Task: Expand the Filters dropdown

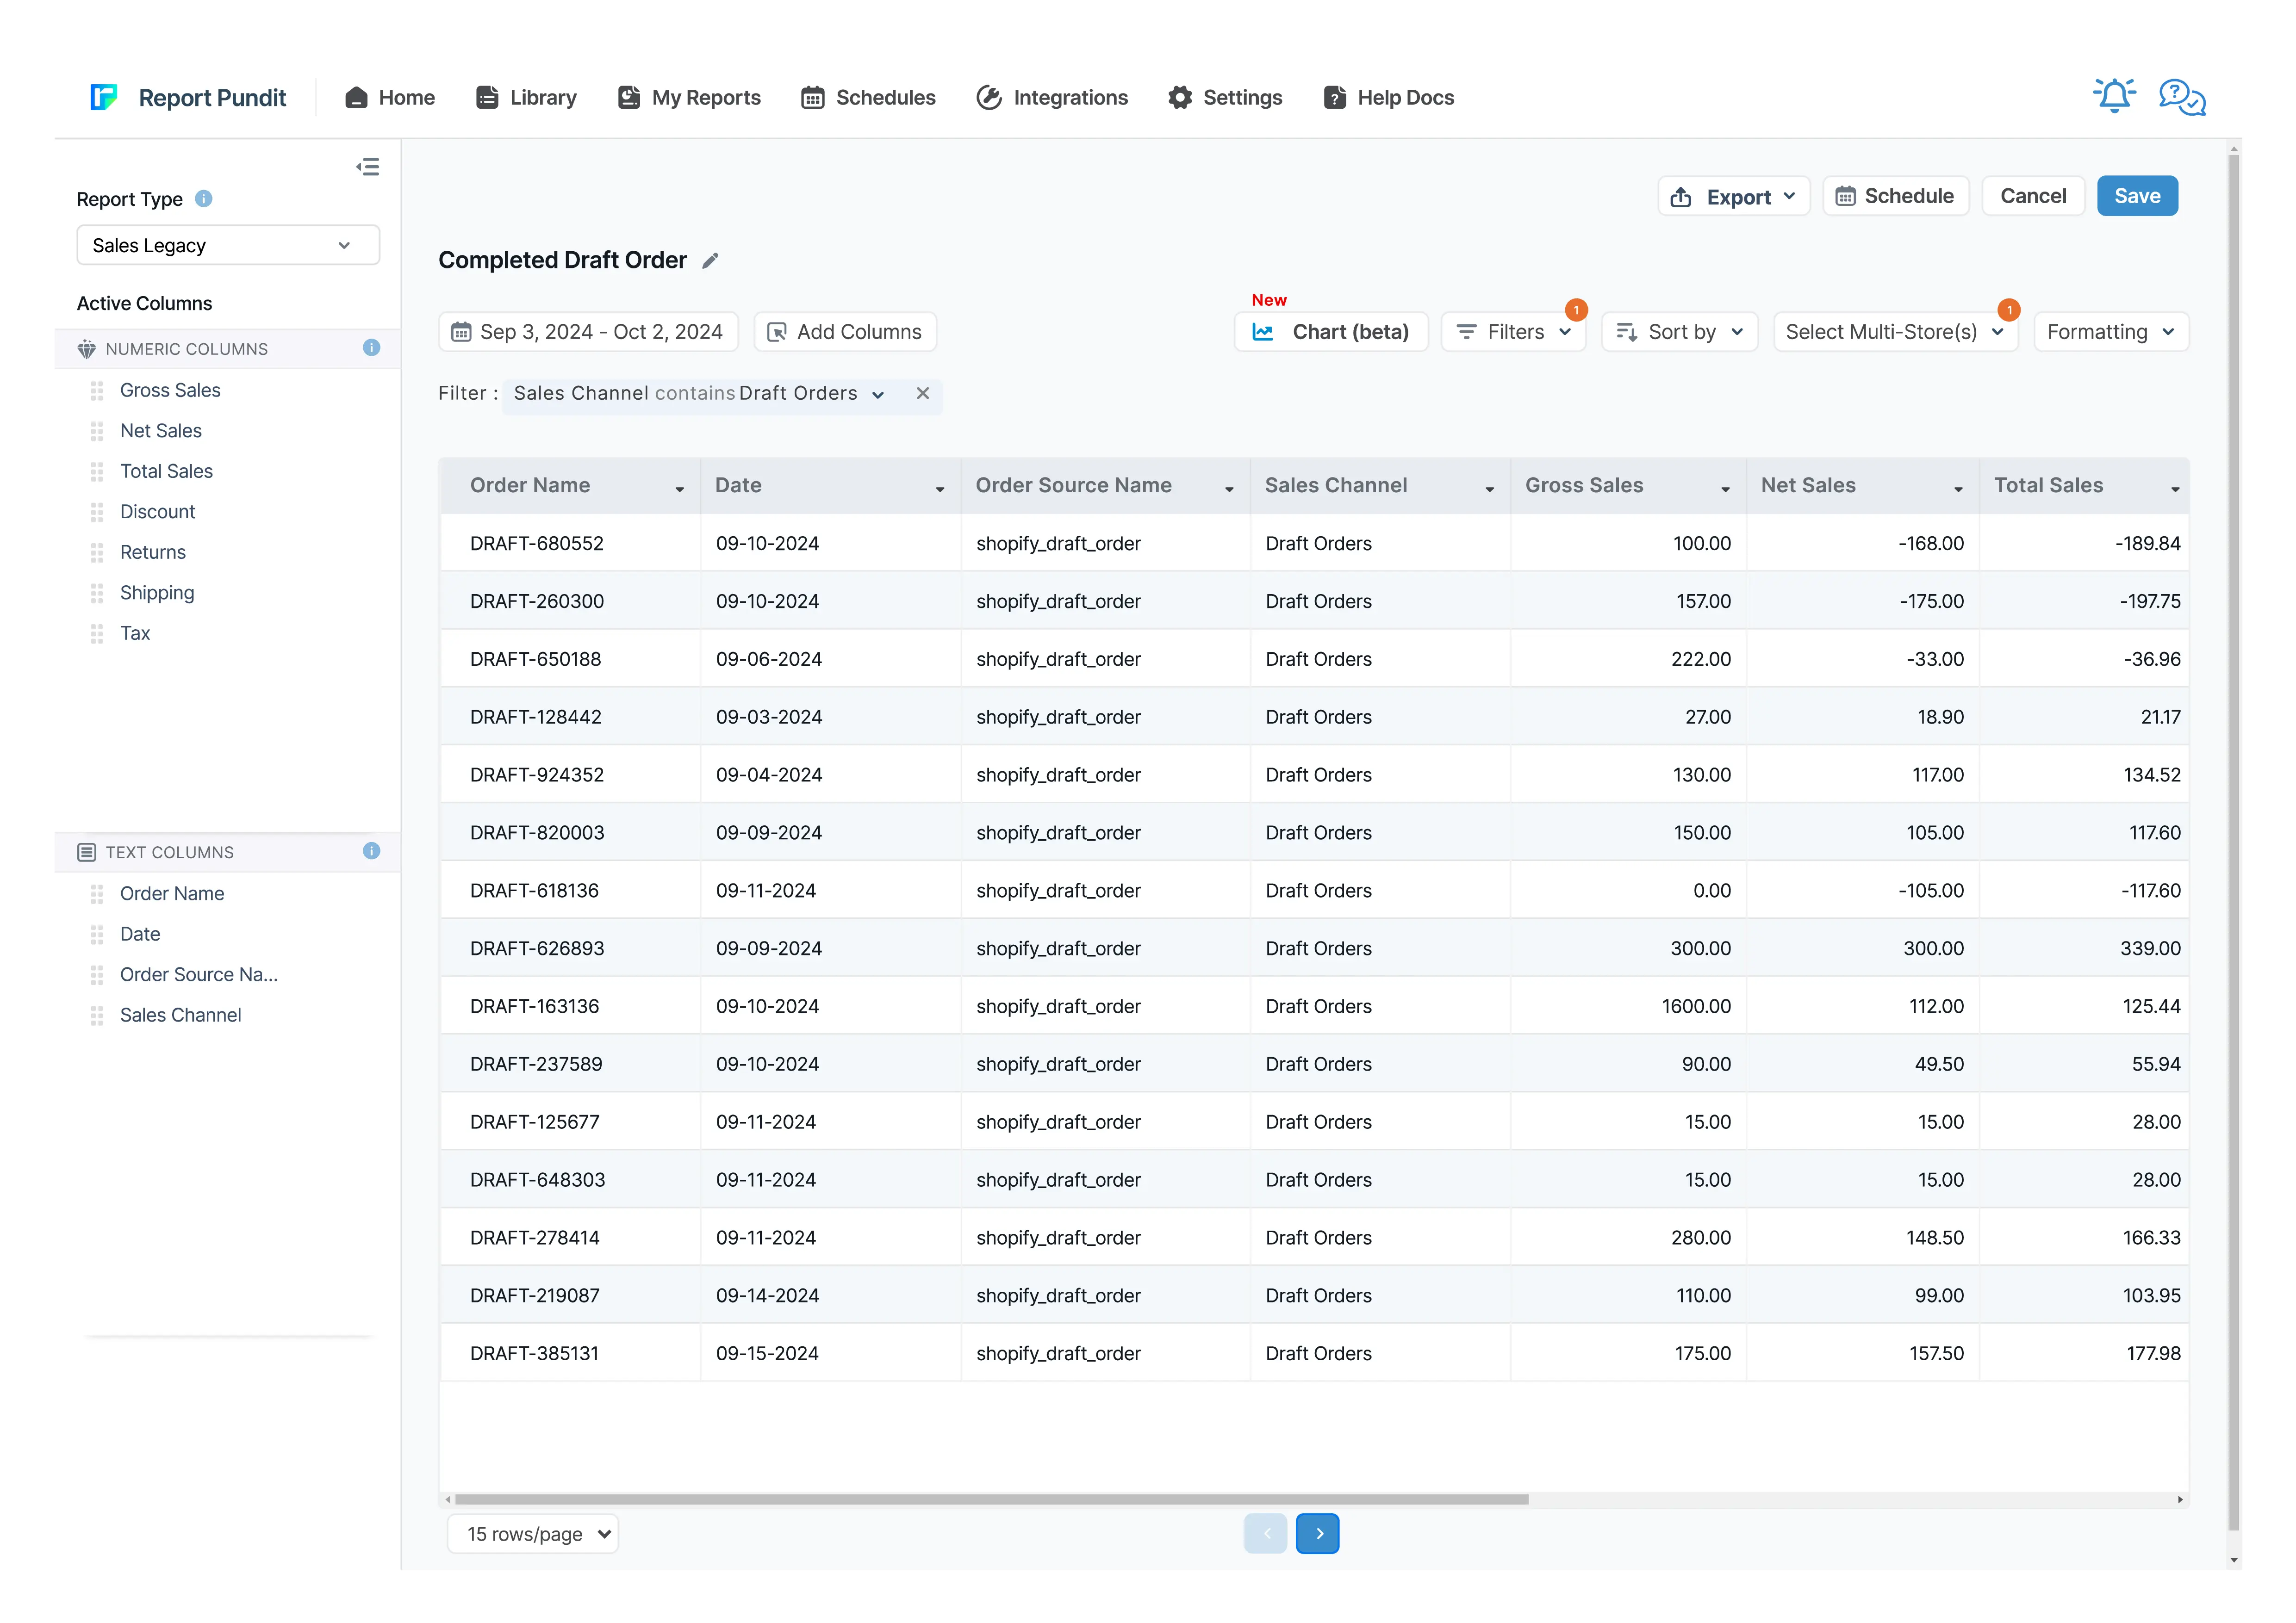Action: coord(1513,332)
